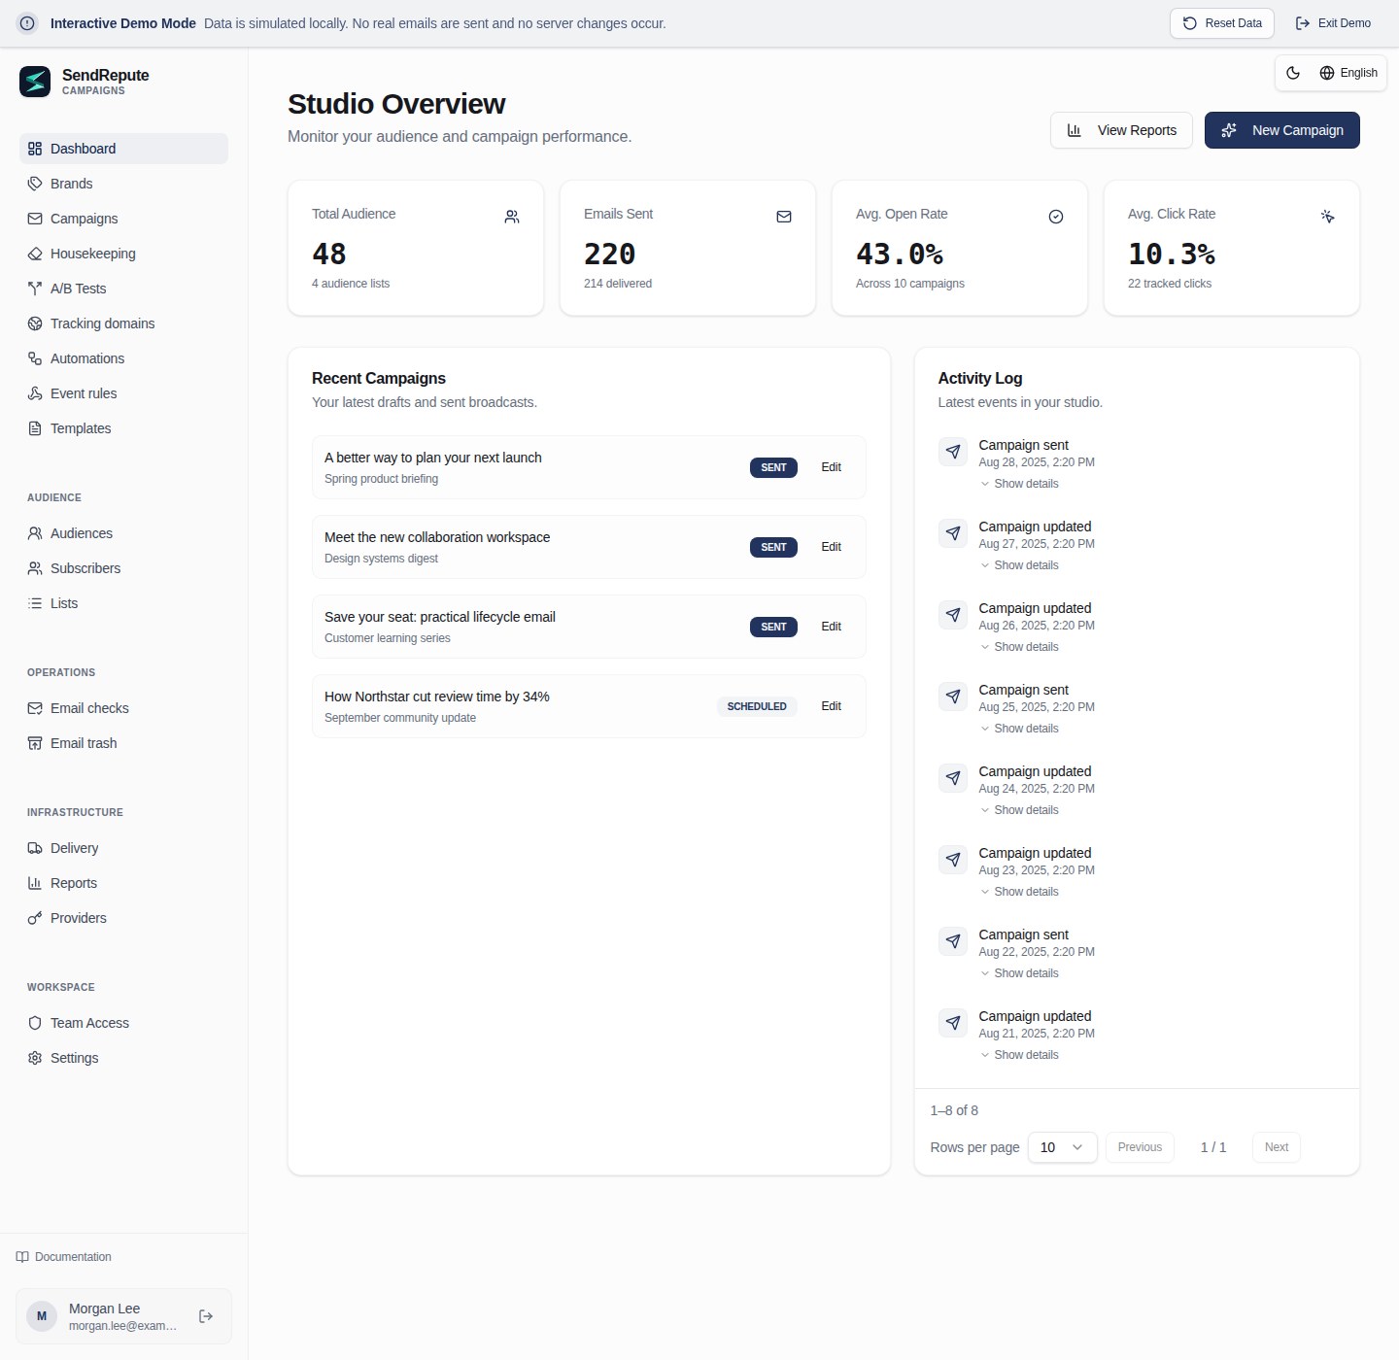Open the Rows per page dropdown
Image resolution: width=1399 pixels, height=1360 pixels.
(1063, 1147)
